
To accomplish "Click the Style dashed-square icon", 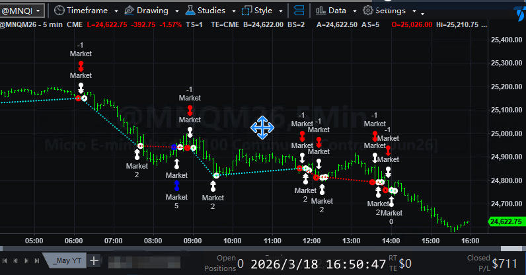I will coord(248,11).
